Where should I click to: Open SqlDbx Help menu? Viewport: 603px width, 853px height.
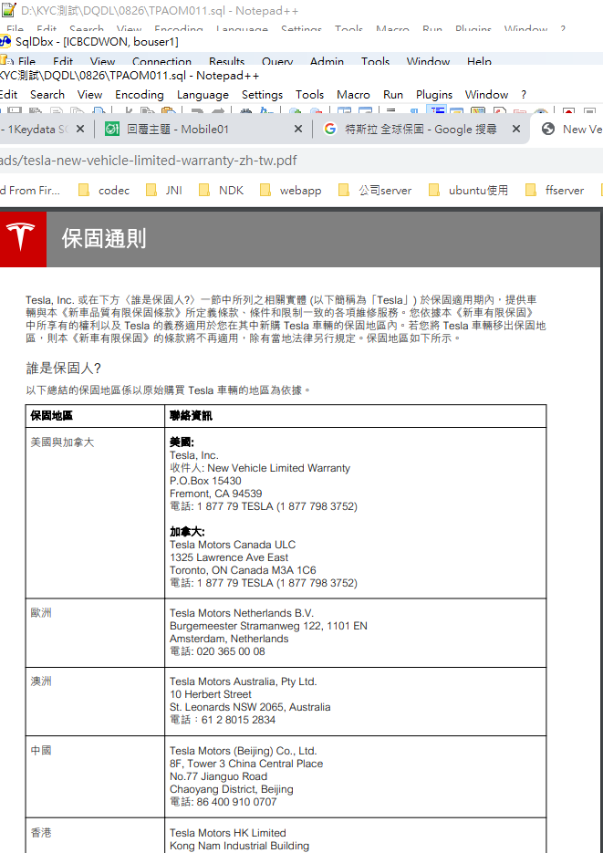click(479, 62)
